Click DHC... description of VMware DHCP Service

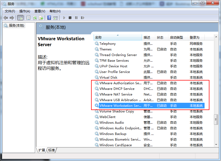point(148,89)
